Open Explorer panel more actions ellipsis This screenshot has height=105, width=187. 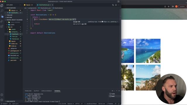coord(20,5)
